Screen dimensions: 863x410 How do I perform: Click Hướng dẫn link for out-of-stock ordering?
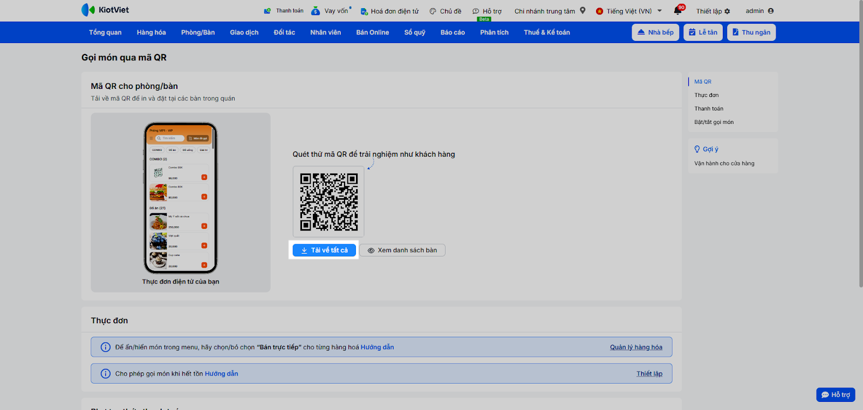pos(221,374)
